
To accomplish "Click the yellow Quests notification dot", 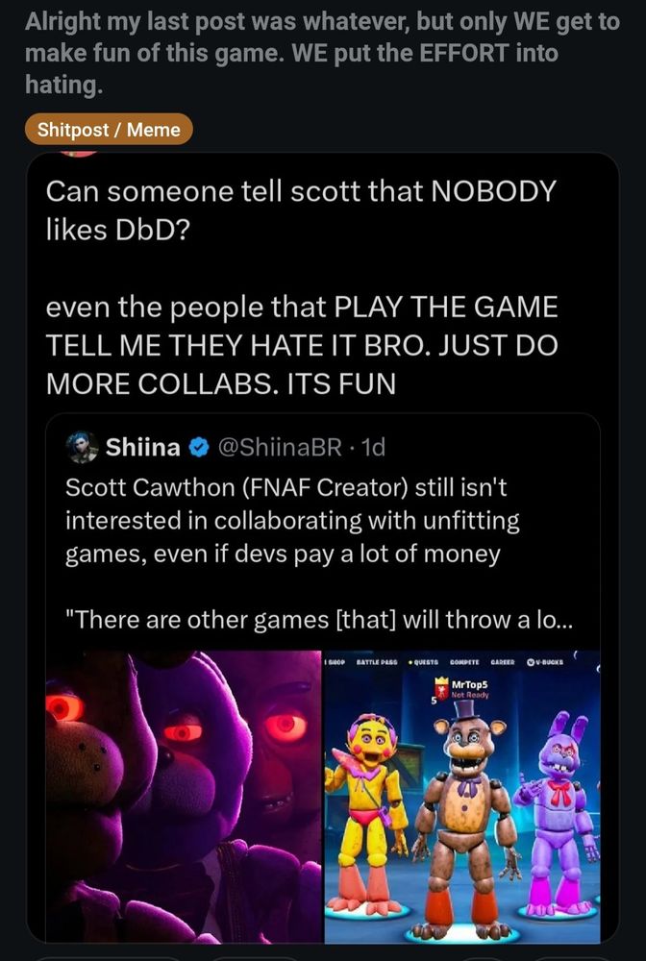I will [410, 662].
